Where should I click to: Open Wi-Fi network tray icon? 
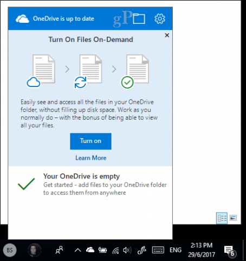(115, 250)
